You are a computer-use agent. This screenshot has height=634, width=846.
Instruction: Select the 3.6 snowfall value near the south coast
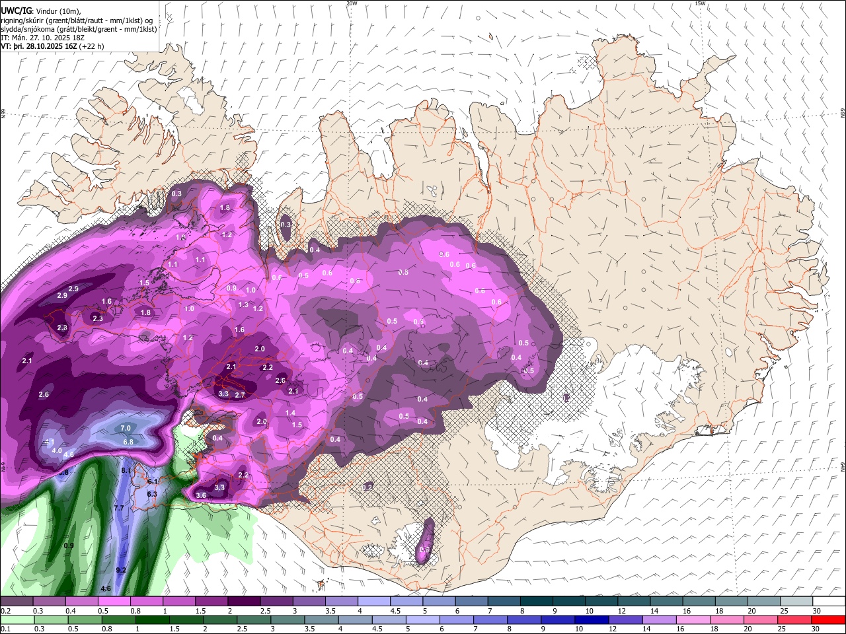coord(202,495)
